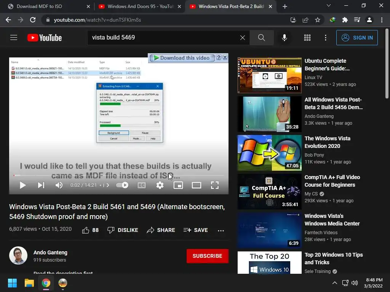Toggle the autoplay switch
The image size is (390, 292).
[x=122, y=185]
